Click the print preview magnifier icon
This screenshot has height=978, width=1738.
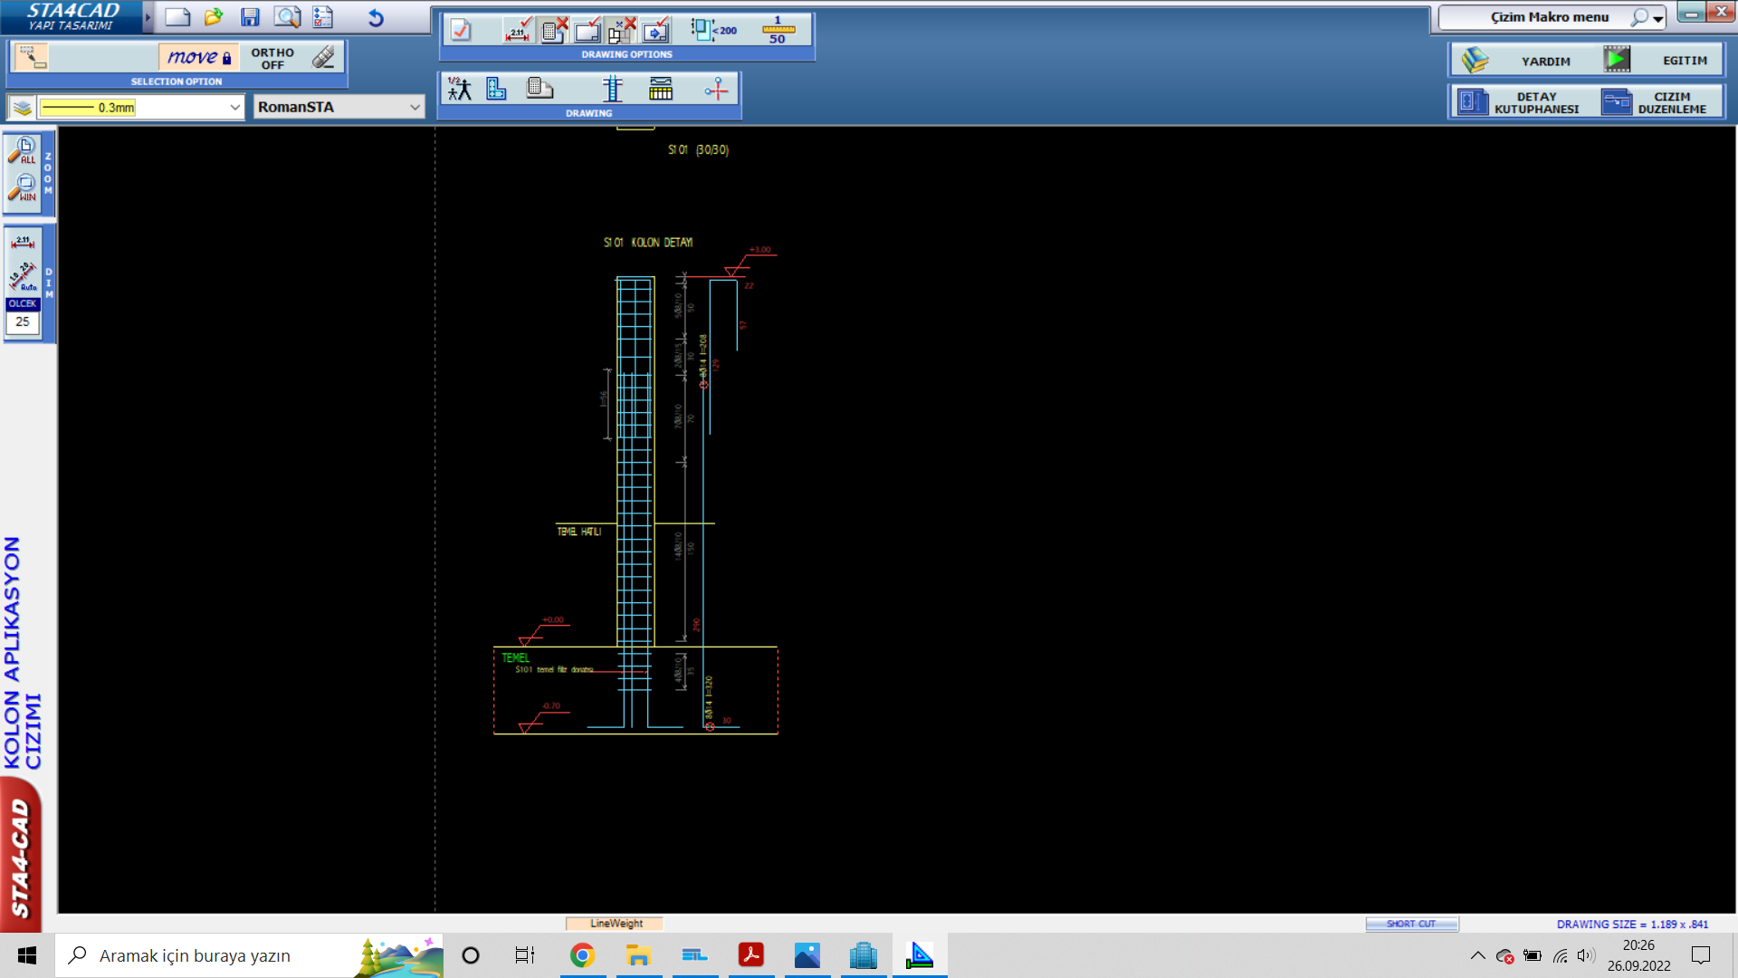(287, 17)
